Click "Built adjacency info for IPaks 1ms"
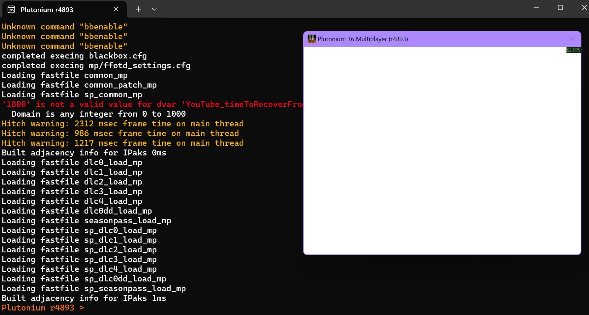The image size is (589, 315). (x=84, y=298)
